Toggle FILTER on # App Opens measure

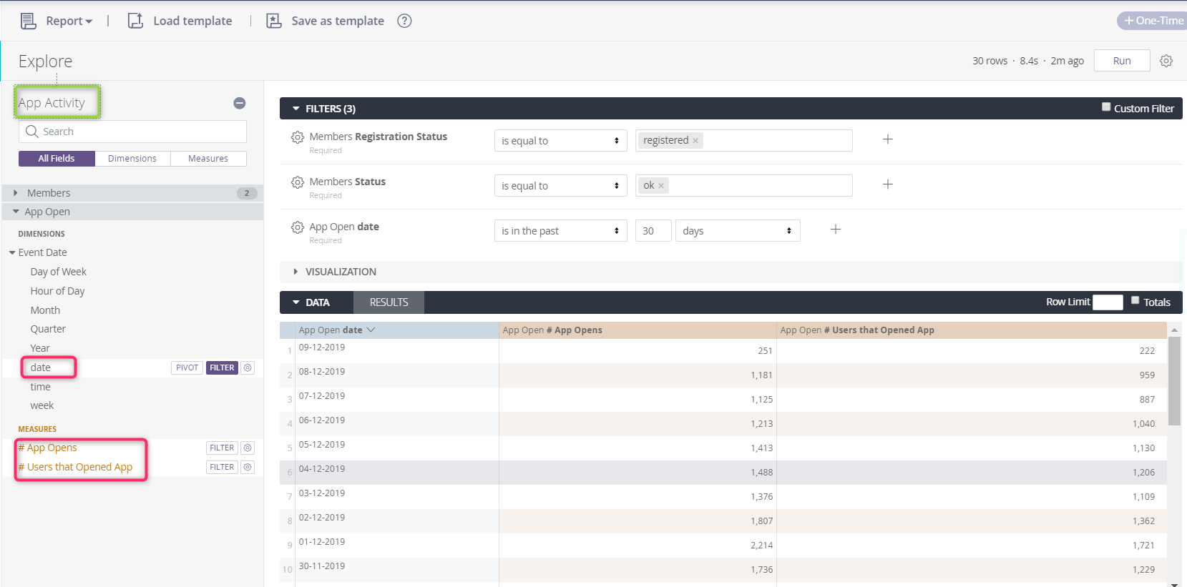222,448
